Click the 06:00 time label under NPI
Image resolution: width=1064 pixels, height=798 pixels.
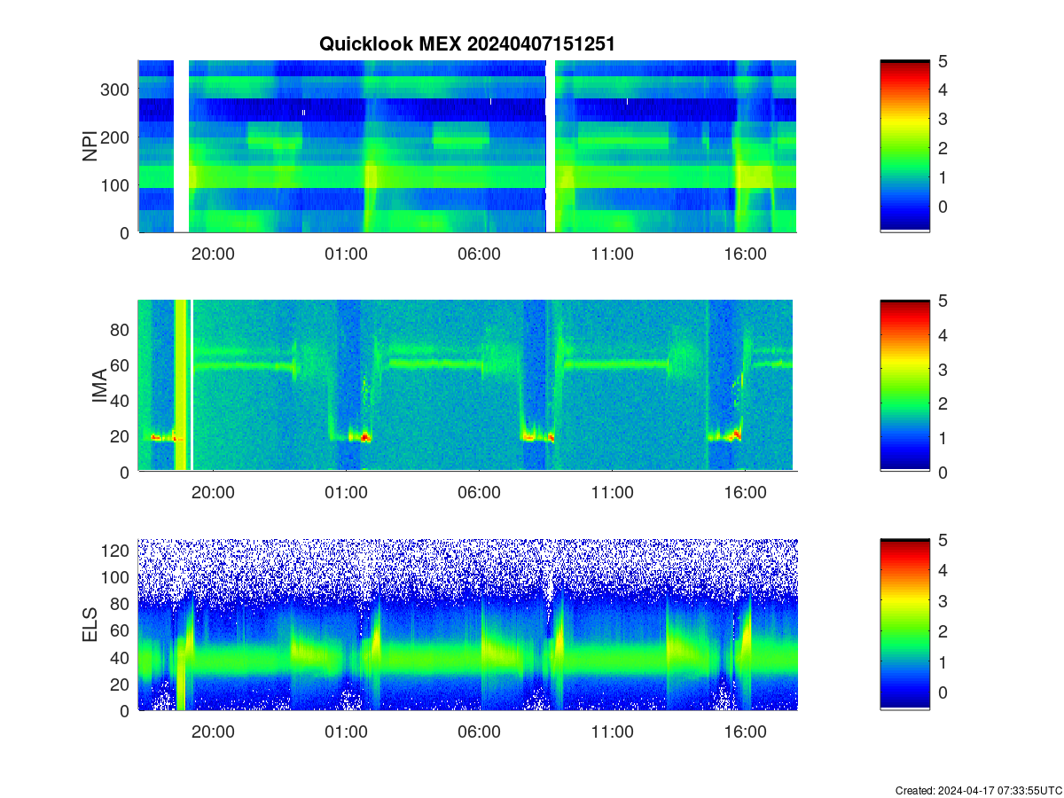[479, 254]
